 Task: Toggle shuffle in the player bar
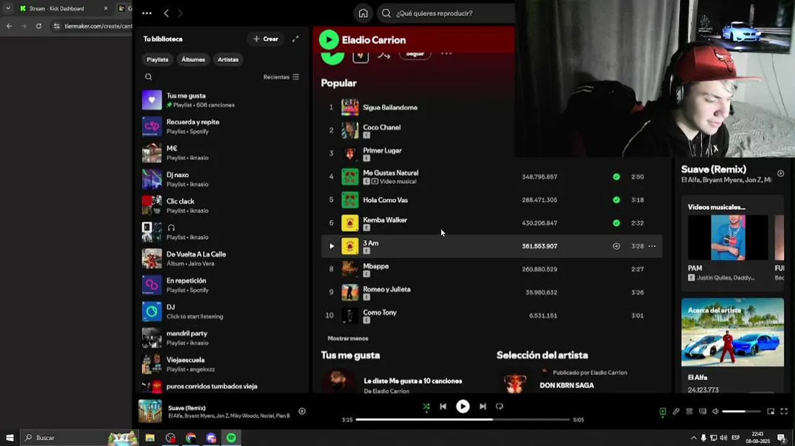click(426, 407)
